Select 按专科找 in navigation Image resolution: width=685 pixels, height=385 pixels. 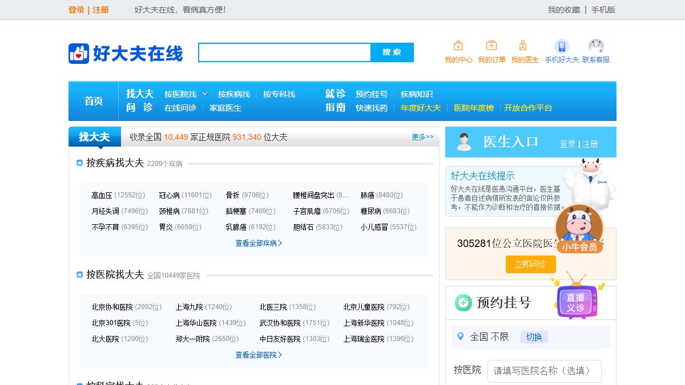coord(279,94)
